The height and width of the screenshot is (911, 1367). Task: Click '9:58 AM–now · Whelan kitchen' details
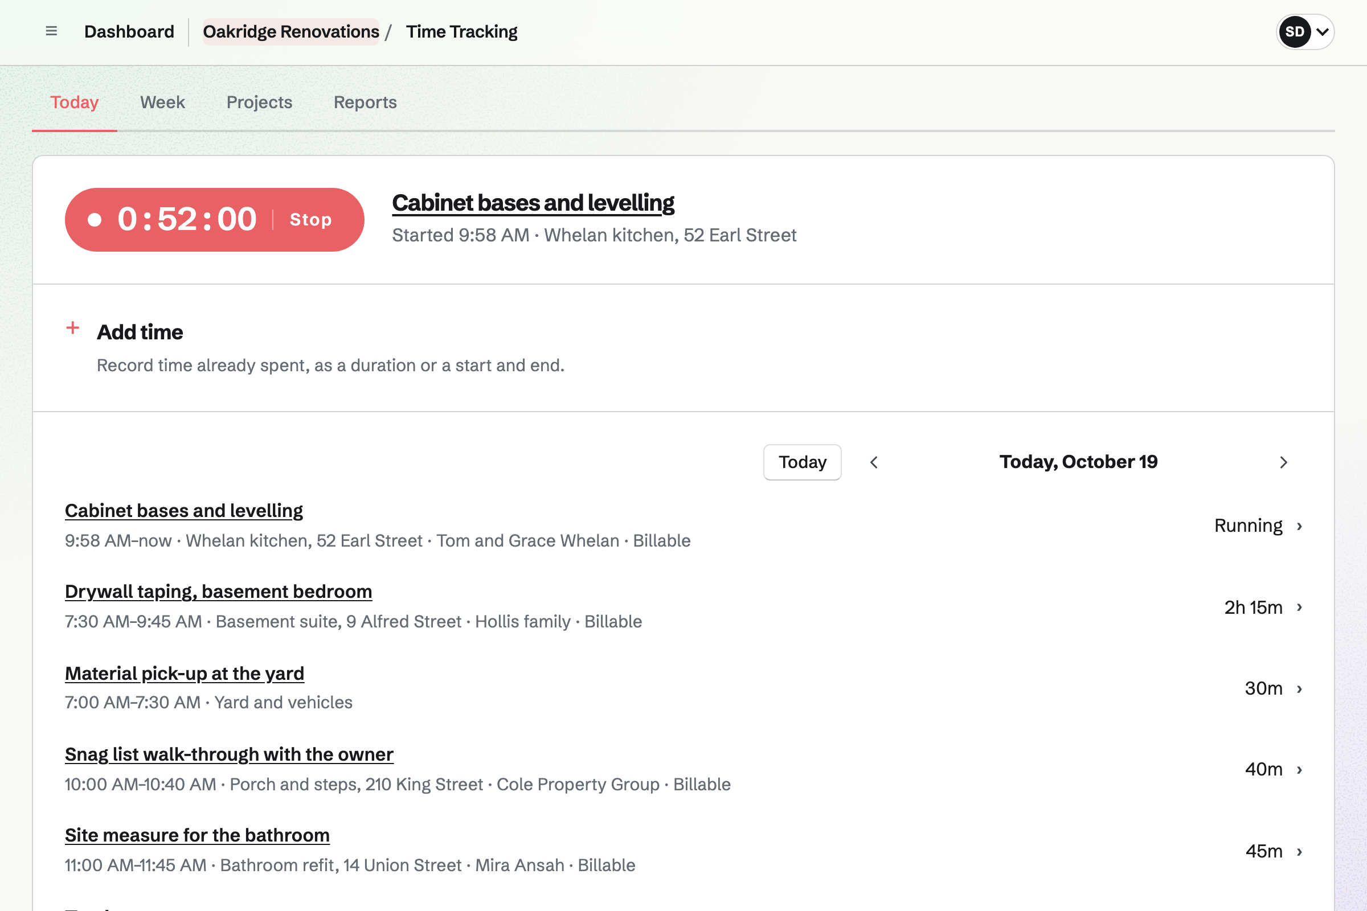coord(378,541)
